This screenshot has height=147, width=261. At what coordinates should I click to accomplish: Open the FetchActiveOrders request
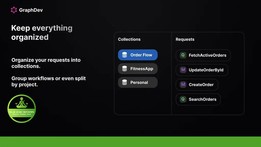coord(203,55)
